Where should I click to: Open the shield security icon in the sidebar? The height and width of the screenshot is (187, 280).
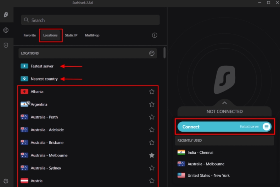[x=6, y=45]
